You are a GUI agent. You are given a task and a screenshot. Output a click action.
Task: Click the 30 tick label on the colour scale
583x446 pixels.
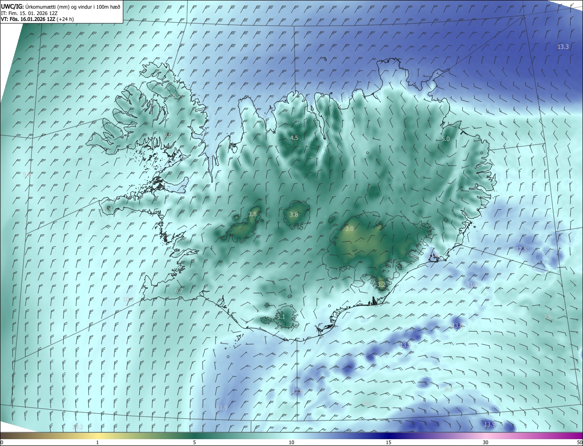pyautogui.click(x=486, y=442)
